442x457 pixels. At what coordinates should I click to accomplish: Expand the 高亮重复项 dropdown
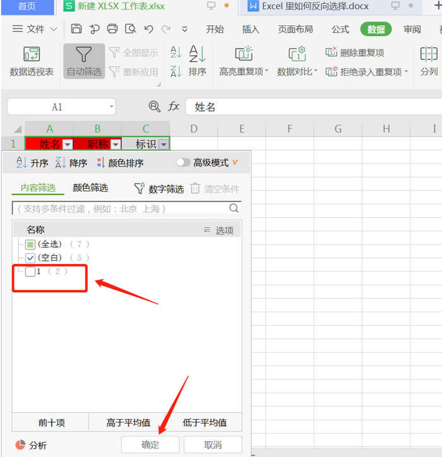point(266,71)
